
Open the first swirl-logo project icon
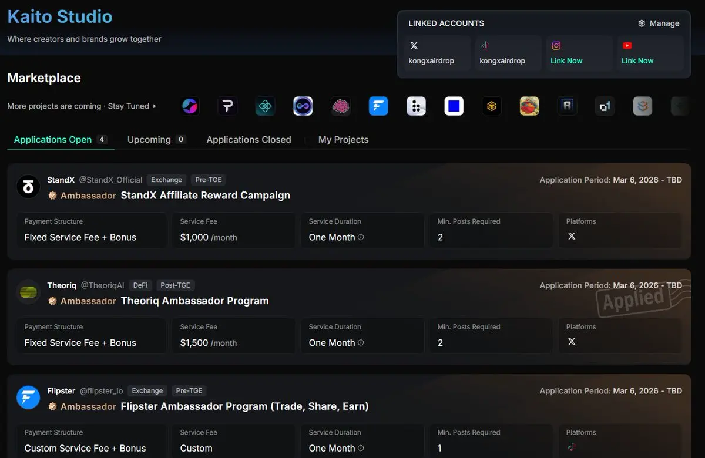(190, 106)
